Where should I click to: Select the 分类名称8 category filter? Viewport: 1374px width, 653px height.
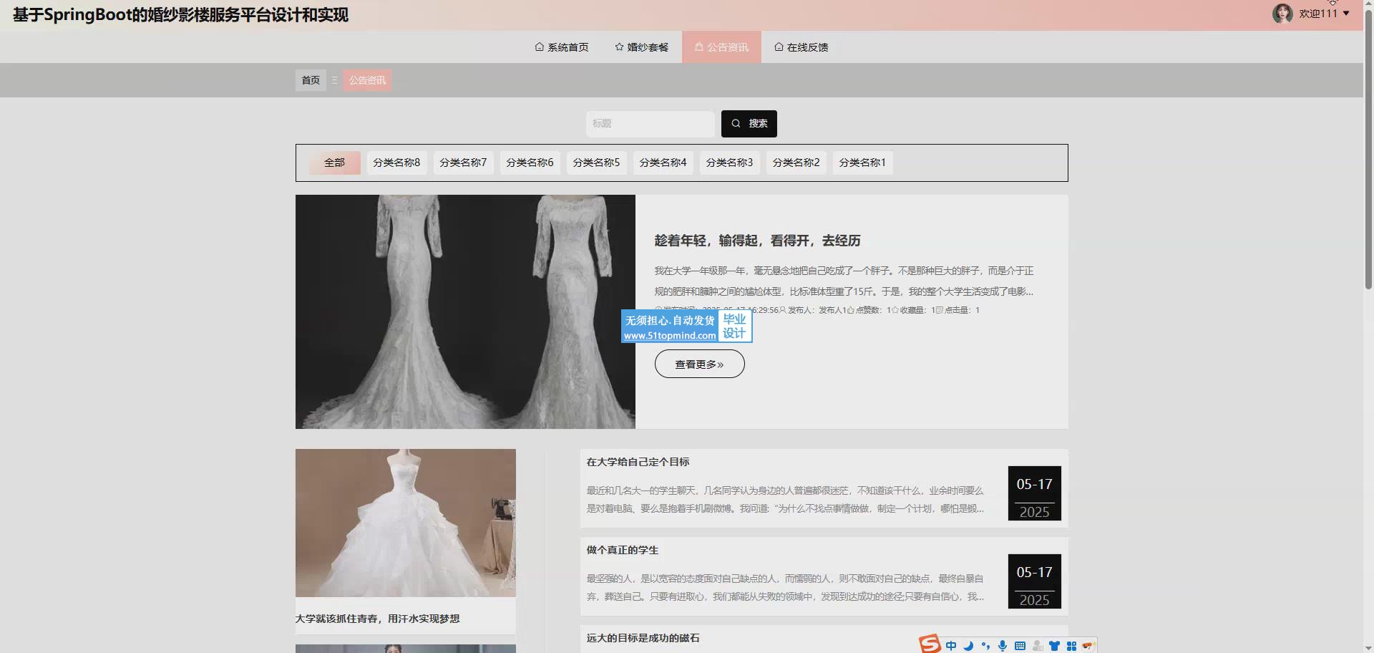(396, 163)
